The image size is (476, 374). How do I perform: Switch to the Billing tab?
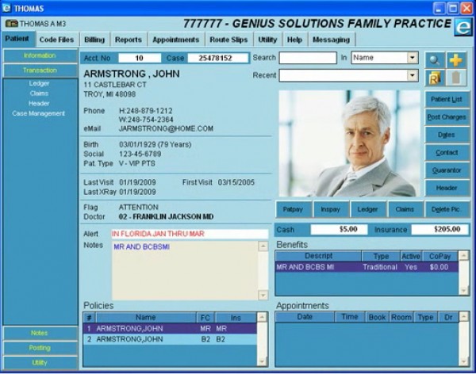(94, 40)
